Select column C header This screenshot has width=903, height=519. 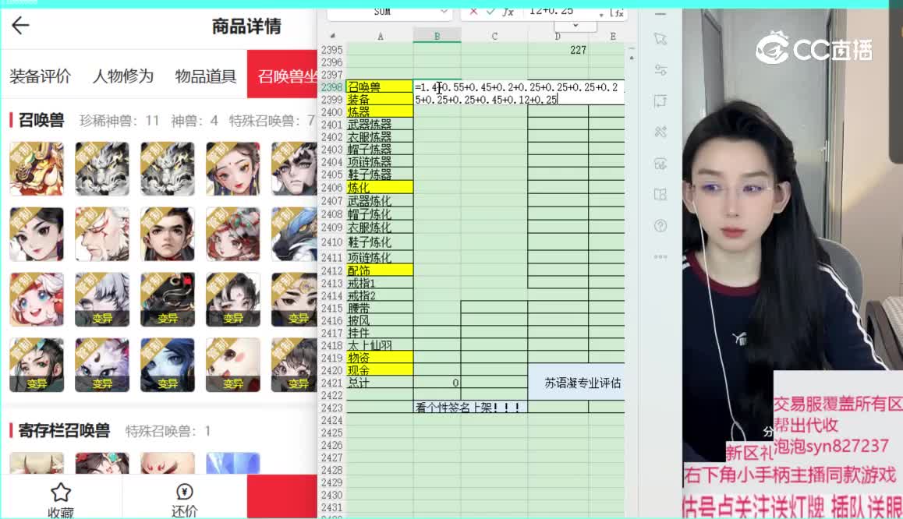[x=494, y=37]
